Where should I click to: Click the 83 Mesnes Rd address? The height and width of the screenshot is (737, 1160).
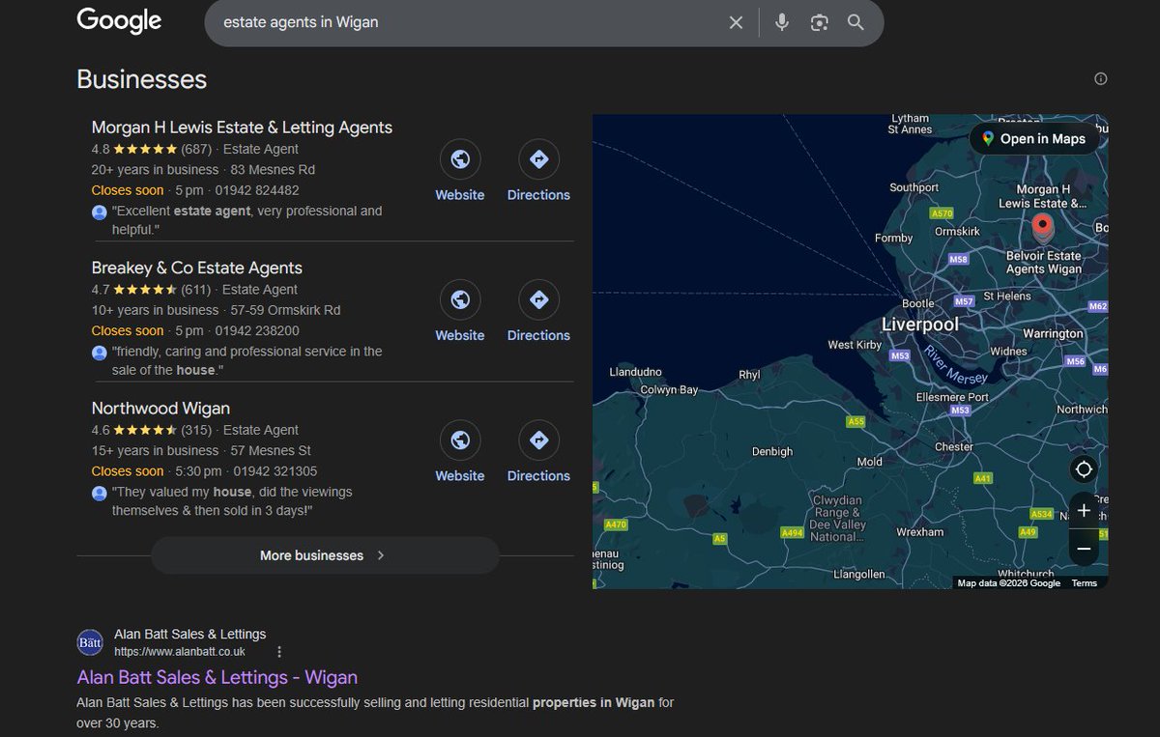[273, 170]
